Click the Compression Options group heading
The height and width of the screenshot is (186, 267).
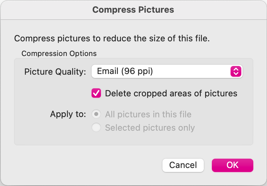[59, 53]
